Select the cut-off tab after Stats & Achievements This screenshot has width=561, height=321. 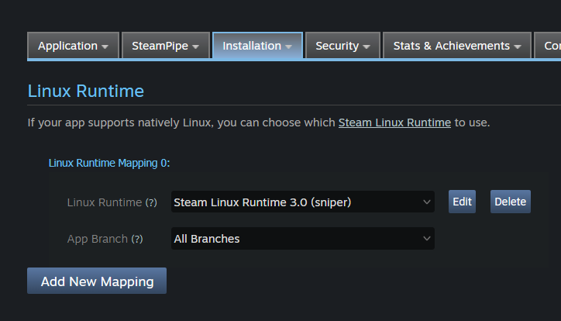coord(549,46)
